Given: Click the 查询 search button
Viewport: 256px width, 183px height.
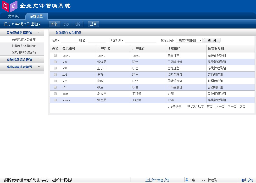Looking at the screenshot, I should tap(212, 40).
